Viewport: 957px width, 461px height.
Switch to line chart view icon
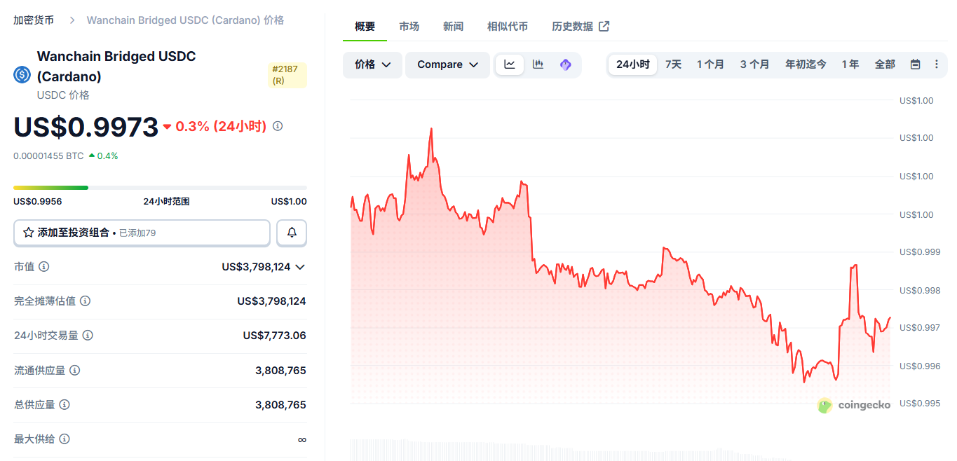click(510, 64)
